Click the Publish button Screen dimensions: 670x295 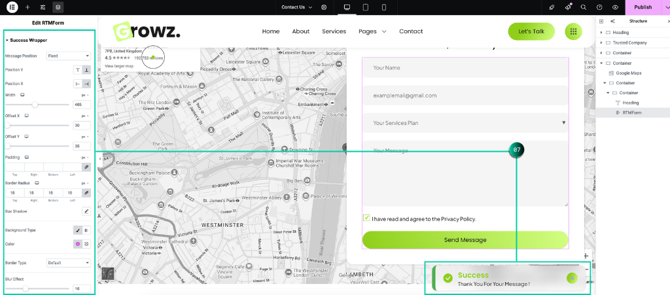643,7
